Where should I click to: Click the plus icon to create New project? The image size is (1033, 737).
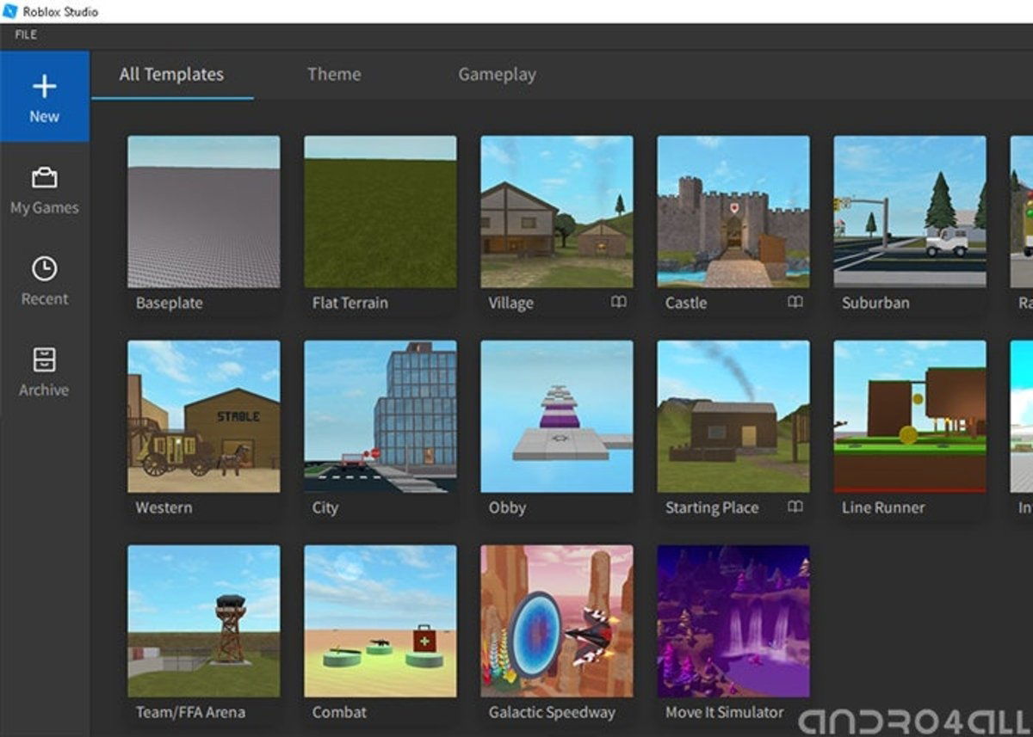point(45,88)
